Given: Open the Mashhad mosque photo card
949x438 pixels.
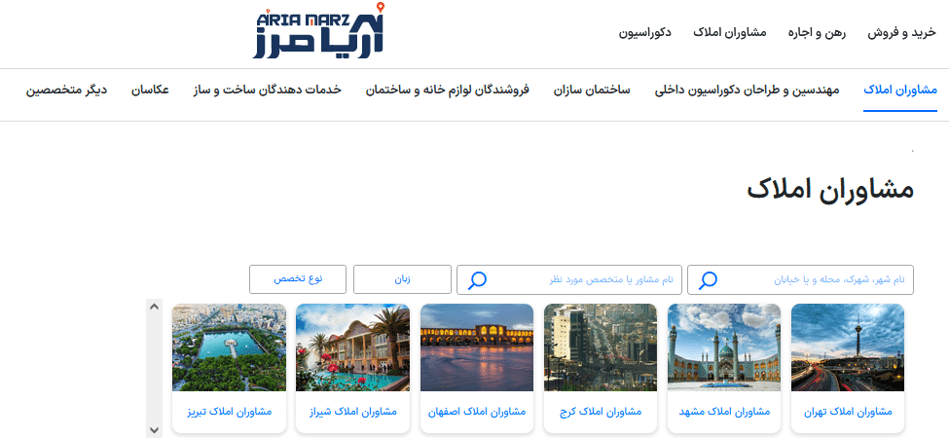Looking at the screenshot, I should [724, 347].
